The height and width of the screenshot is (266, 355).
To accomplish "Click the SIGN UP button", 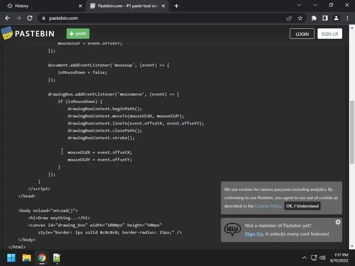I will (330, 34).
